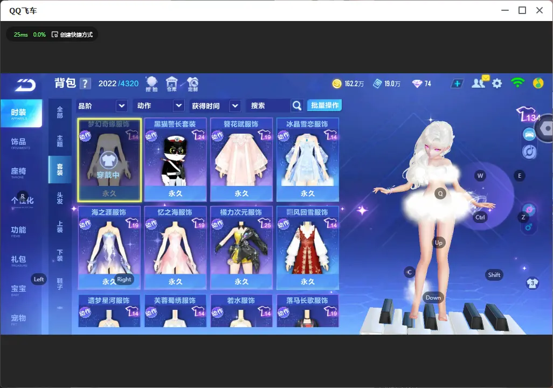Viewport: 553px width, 388px height.
Task: Open the shirt preset icon numbered 3
Action: pos(532,283)
